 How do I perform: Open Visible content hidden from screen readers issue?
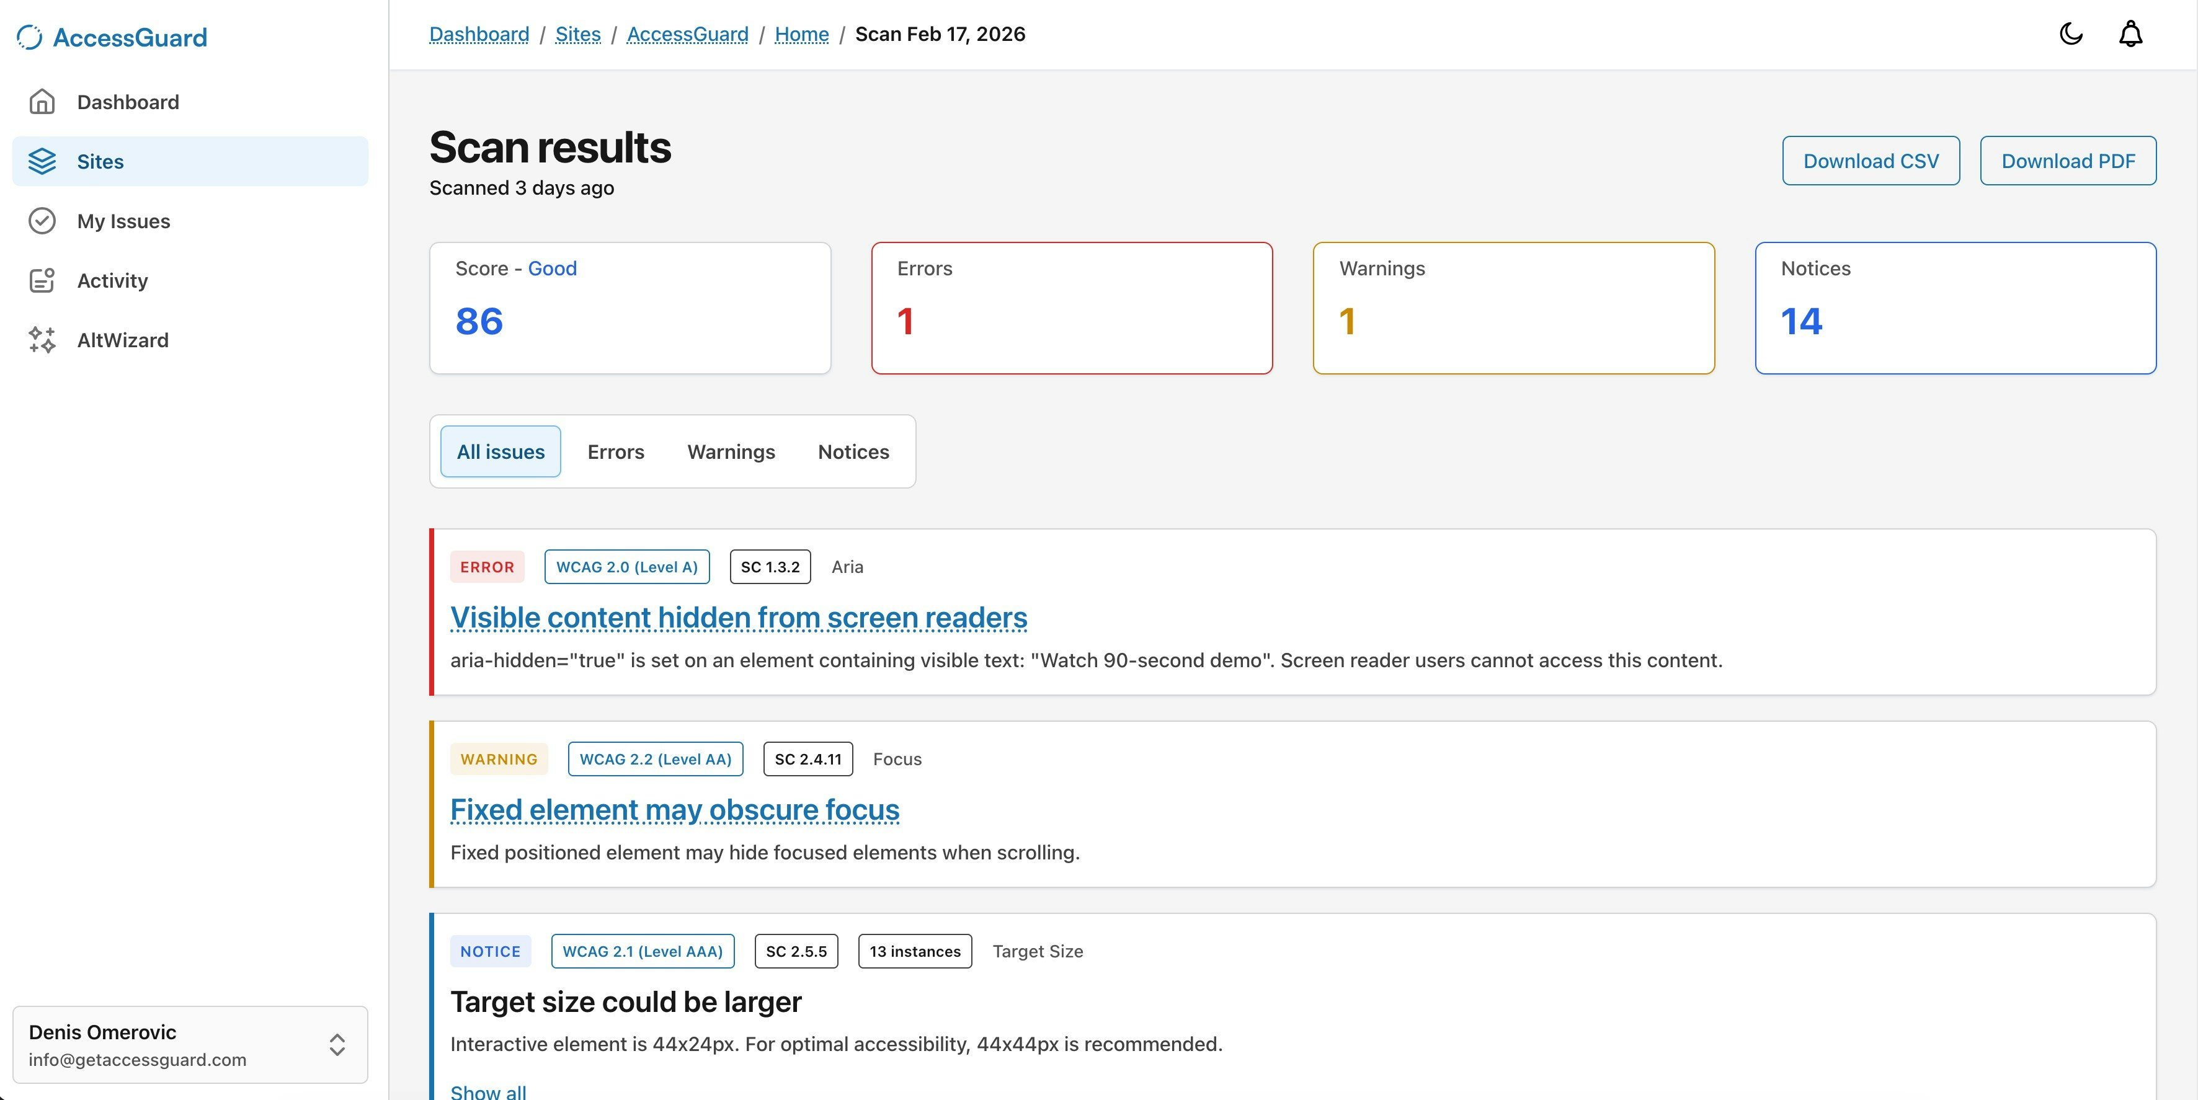[x=739, y=618]
